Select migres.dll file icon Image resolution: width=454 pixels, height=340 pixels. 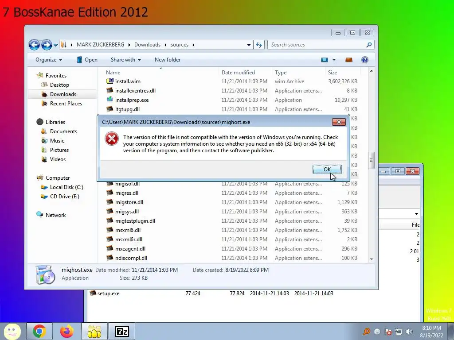[110, 193]
